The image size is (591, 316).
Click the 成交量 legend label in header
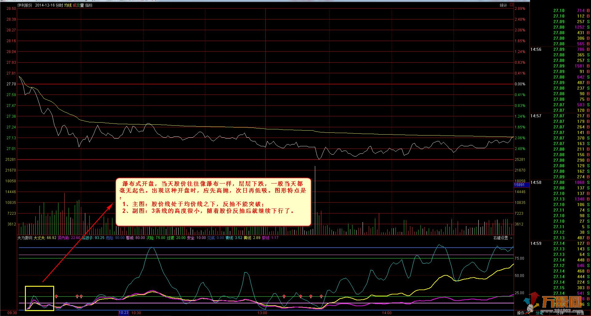tap(78, 5)
